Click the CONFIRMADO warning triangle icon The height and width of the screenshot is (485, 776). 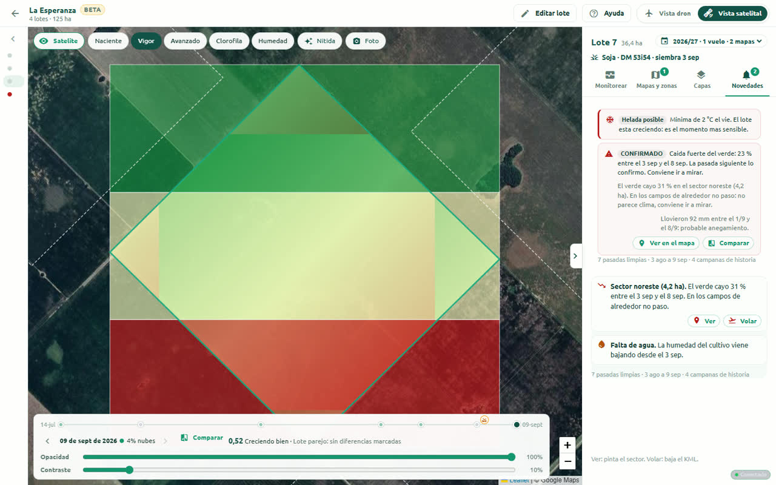tap(609, 154)
